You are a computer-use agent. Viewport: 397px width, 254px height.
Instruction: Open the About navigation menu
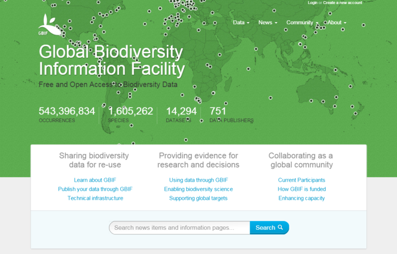point(336,23)
